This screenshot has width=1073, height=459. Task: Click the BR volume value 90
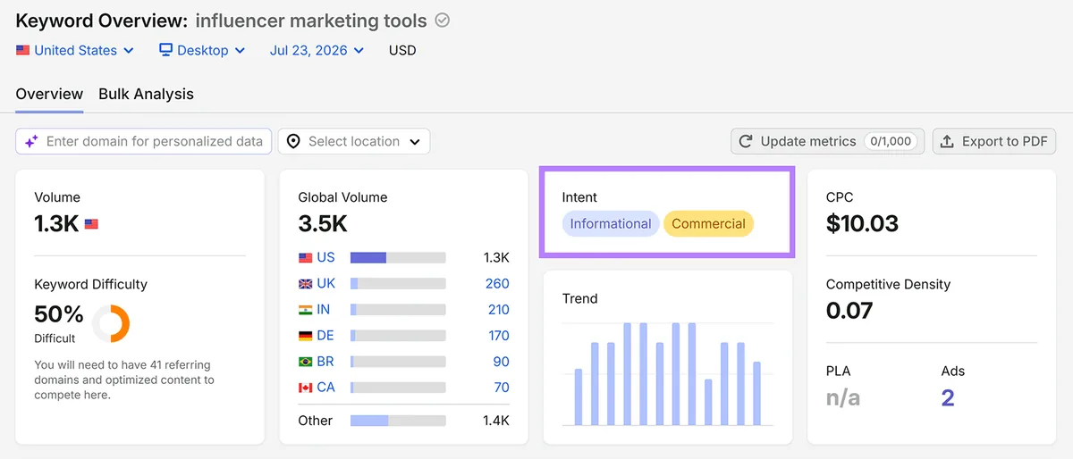(501, 362)
